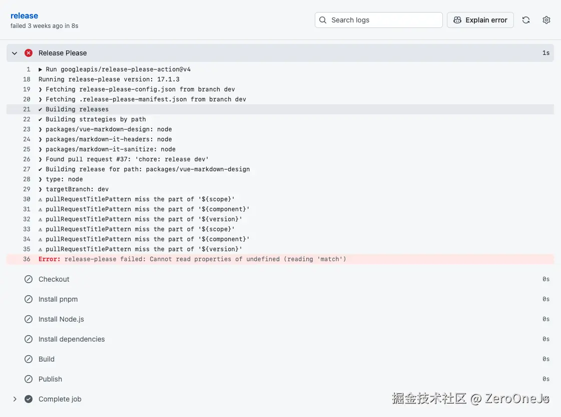The width and height of the screenshot is (561, 417).
Task: Click the skipped icon beside Install pnpm
Action: [29, 299]
